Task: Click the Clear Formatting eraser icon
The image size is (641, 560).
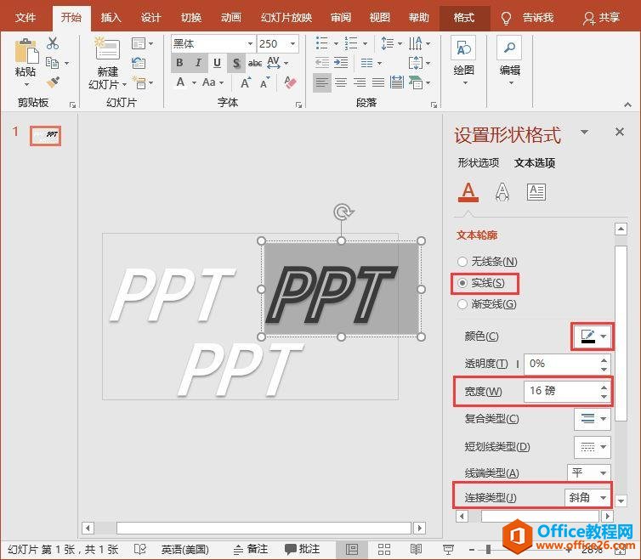Action: pos(291,82)
